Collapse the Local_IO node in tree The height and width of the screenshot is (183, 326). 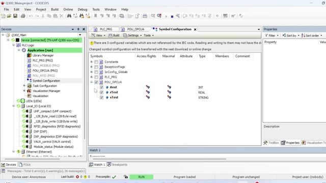14,106
